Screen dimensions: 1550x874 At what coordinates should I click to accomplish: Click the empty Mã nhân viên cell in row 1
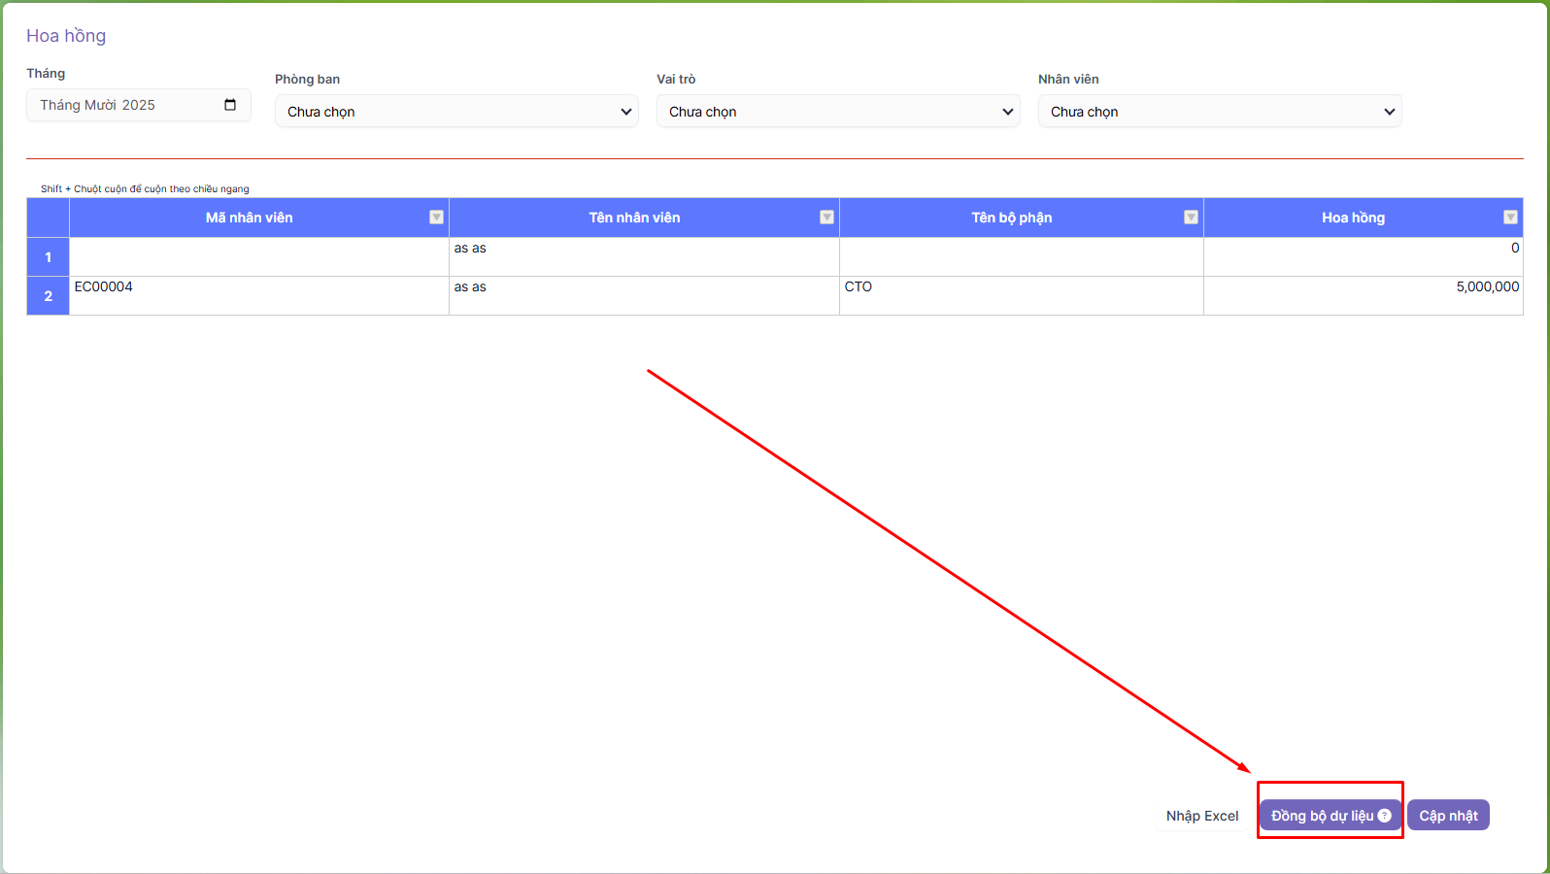pyautogui.click(x=258, y=256)
